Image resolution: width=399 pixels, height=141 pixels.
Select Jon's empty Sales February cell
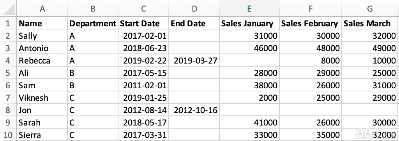click(311, 110)
